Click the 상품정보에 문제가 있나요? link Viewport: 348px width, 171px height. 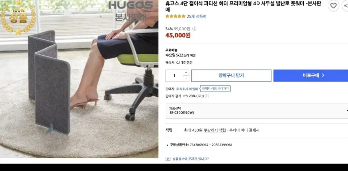click(190, 159)
